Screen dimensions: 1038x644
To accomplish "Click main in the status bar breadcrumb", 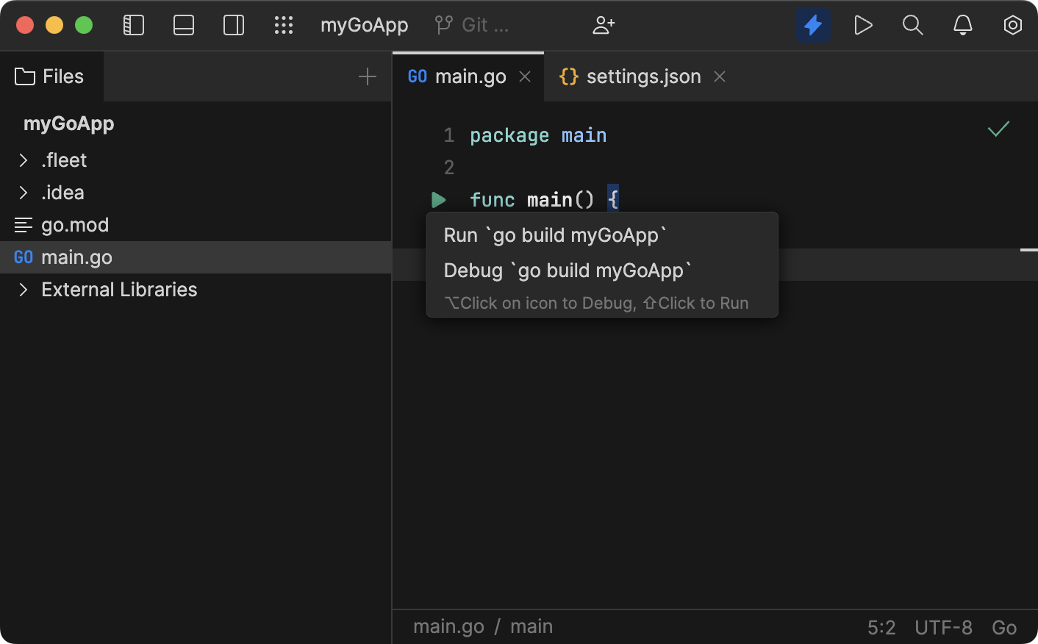I will click(531, 626).
